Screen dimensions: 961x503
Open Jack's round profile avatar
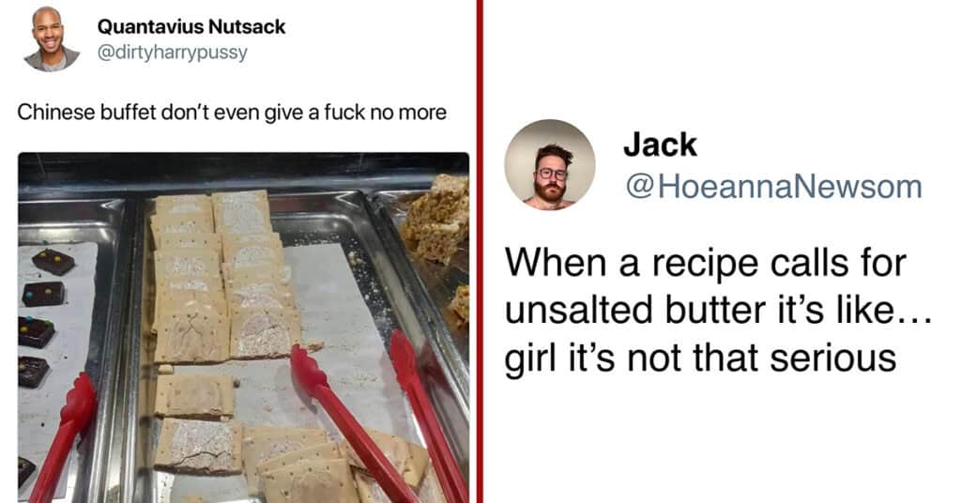pos(550,164)
